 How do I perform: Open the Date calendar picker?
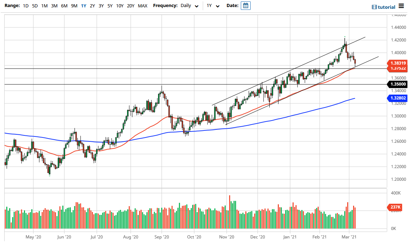pyautogui.click(x=245, y=6)
